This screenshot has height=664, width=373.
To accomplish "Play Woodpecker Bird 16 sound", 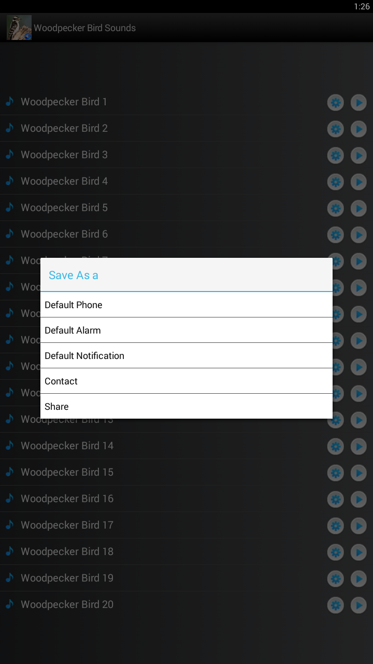I will 358,500.
